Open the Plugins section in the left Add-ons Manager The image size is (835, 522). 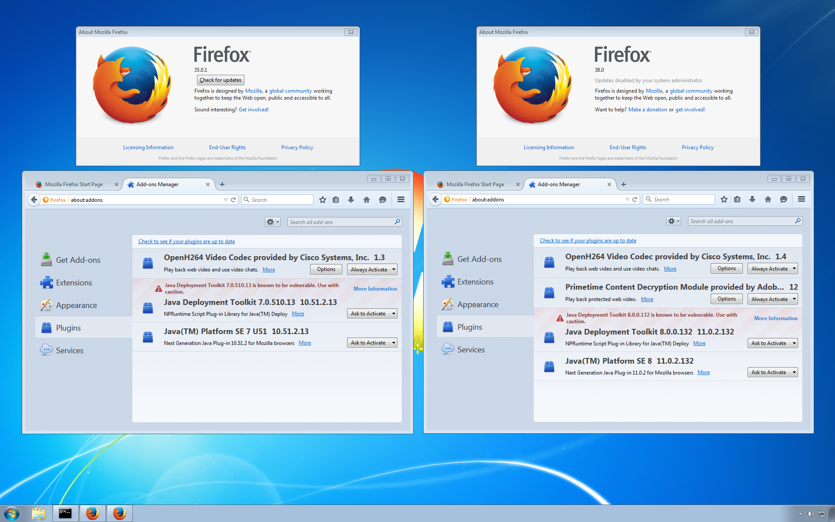pos(68,328)
